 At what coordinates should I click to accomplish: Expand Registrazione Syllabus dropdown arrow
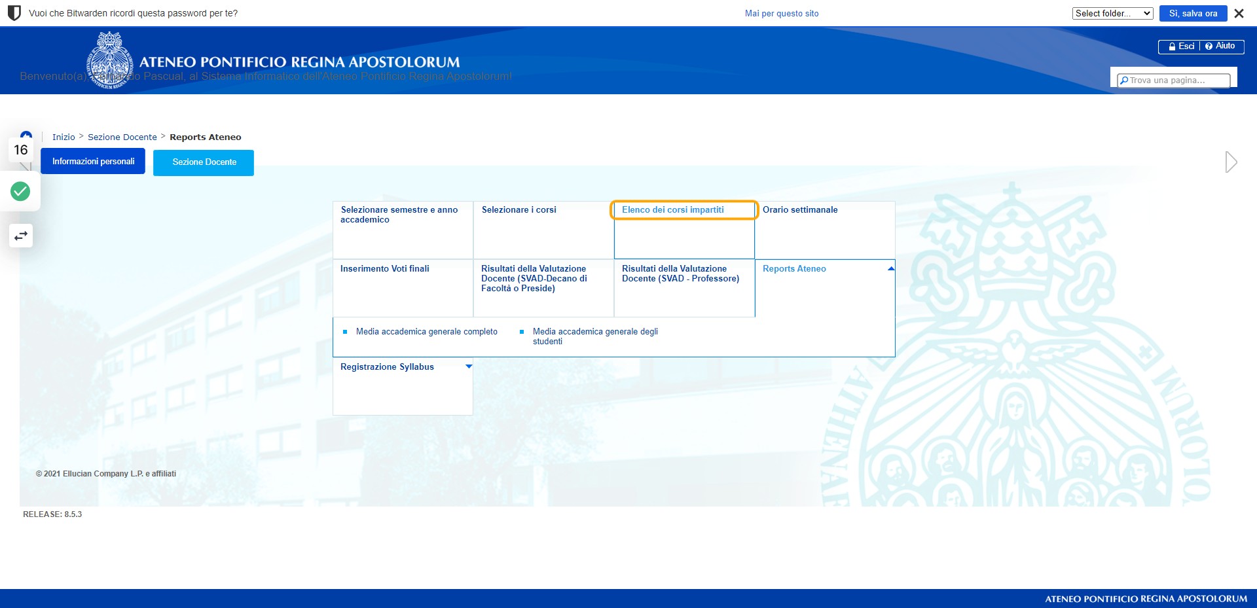(x=469, y=367)
